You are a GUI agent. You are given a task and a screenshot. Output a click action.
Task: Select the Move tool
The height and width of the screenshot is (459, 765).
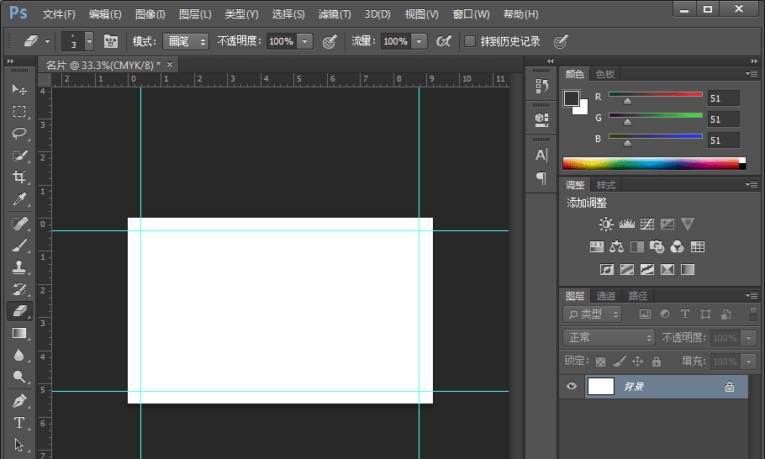coord(19,90)
